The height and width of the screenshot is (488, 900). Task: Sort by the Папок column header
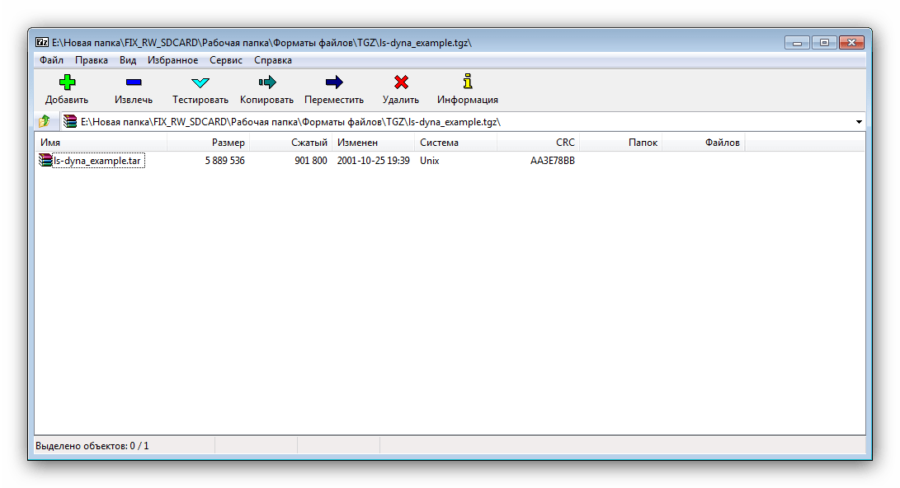[x=621, y=143]
